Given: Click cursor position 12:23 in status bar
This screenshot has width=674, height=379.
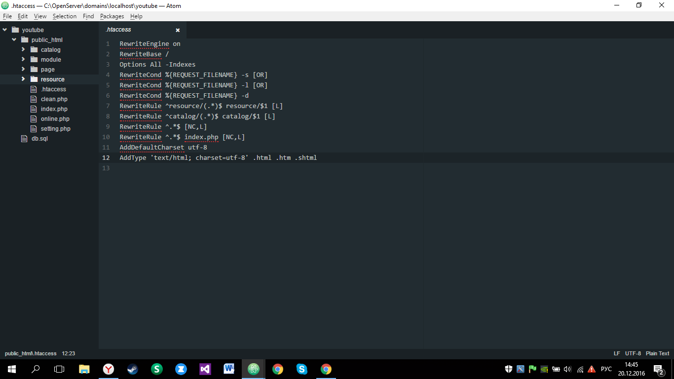Looking at the screenshot, I should pos(69,353).
